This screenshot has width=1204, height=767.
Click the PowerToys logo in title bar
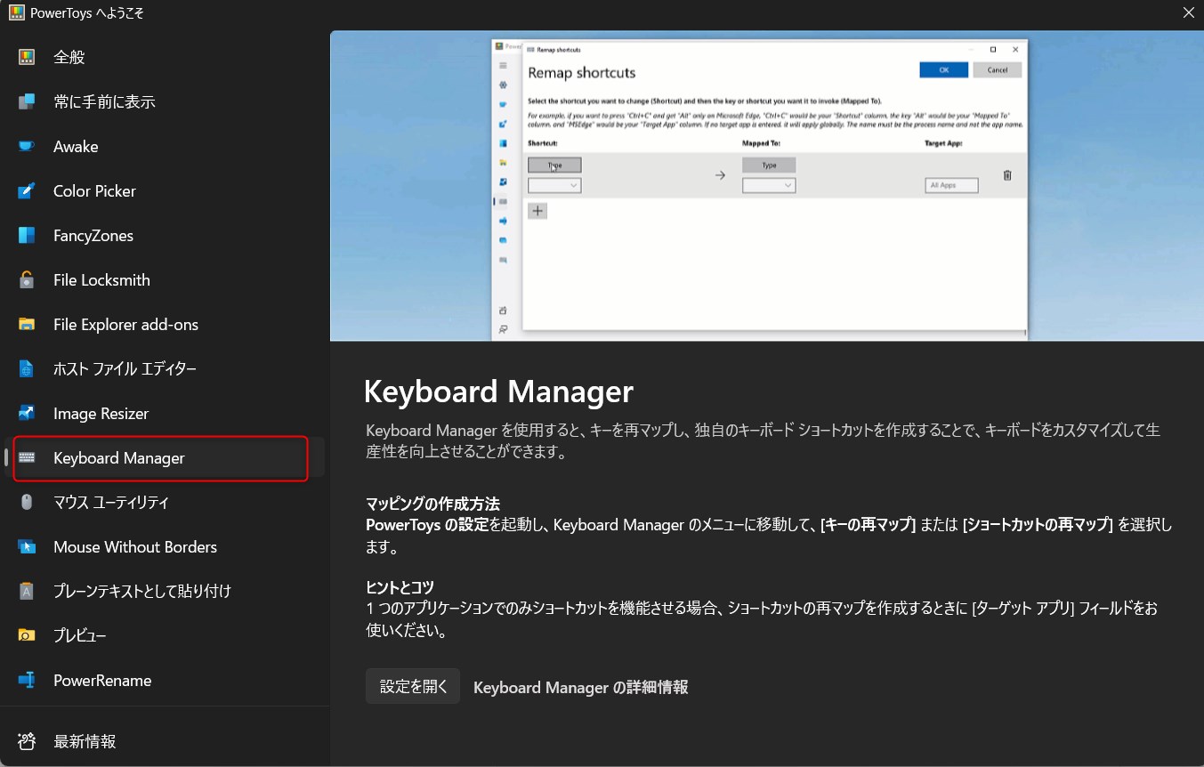coord(16,13)
